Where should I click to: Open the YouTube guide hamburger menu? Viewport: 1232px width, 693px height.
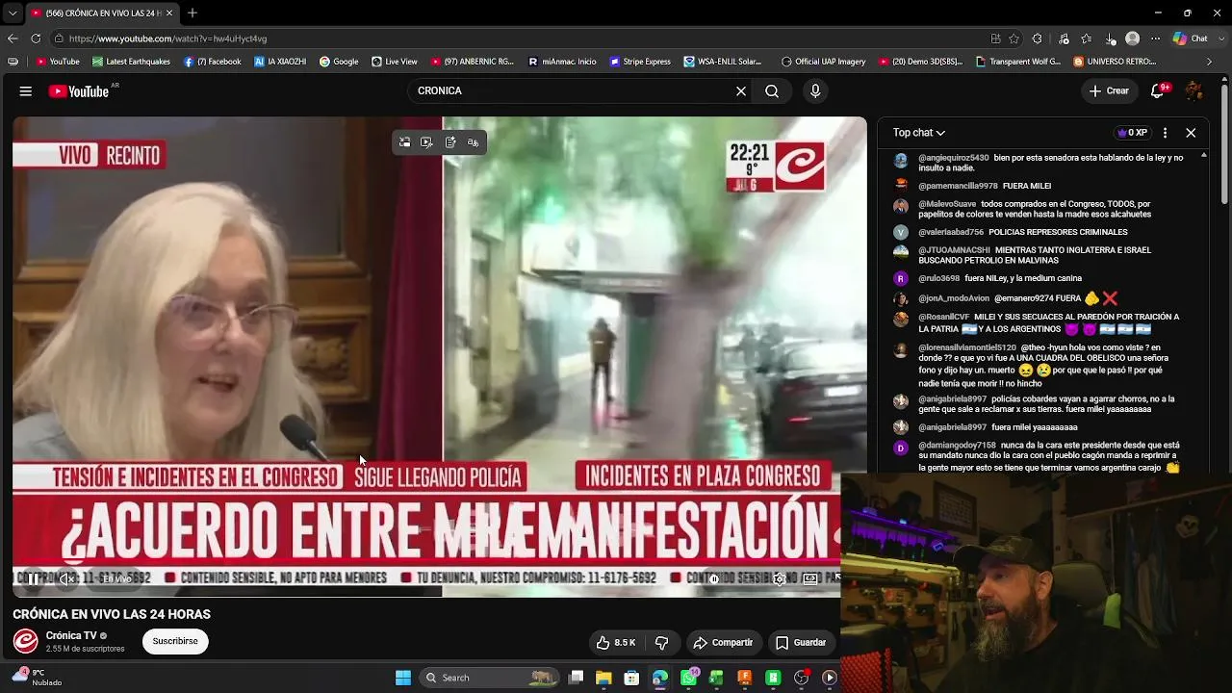pyautogui.click(x=26, y=91)
